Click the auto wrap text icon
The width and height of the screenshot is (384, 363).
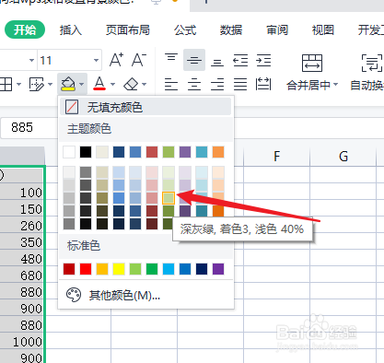372,63
